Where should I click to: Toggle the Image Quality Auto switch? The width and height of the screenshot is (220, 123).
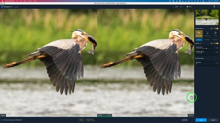tap(217, 28)
